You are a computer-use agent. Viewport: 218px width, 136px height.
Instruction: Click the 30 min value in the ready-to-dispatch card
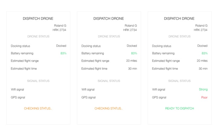[203, 69]
